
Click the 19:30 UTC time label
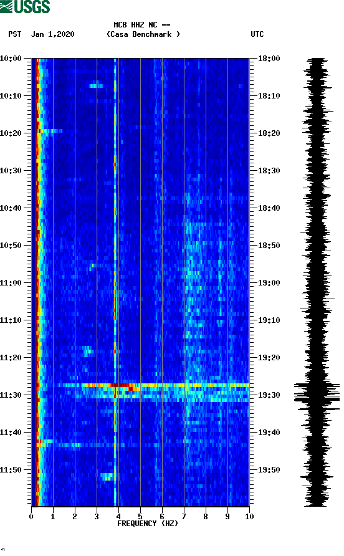click(269, 395)
